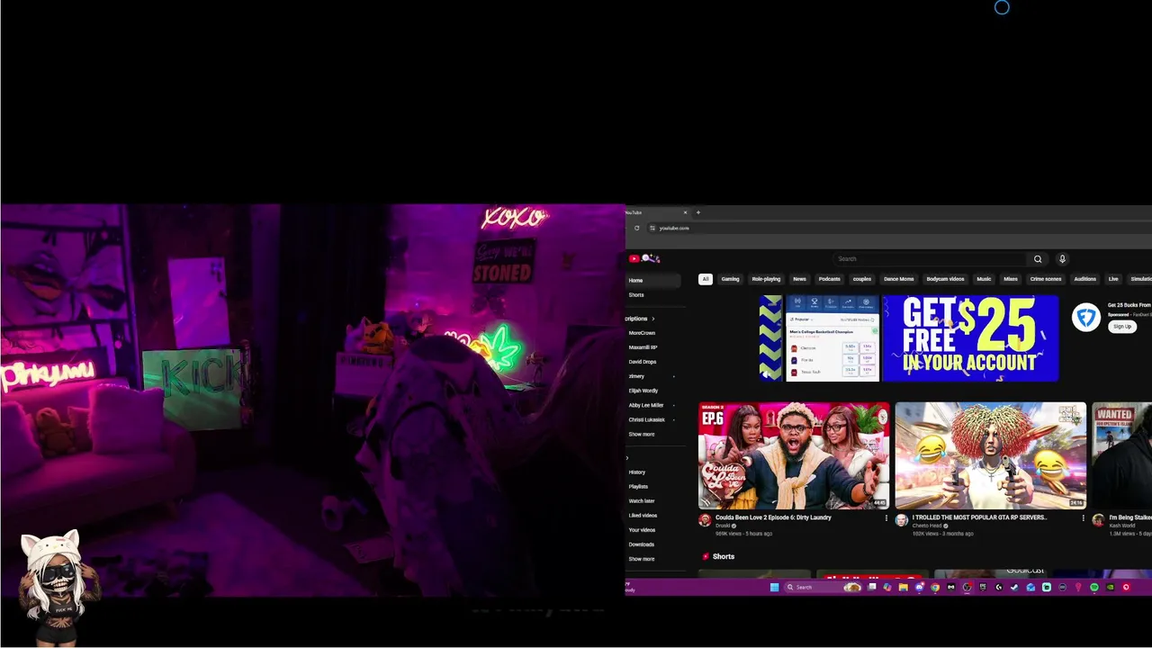Open NVIDIA app from taskbar
This screenshot has height=648, width=1152.
pyautogui.click(x=1110, y=587)
